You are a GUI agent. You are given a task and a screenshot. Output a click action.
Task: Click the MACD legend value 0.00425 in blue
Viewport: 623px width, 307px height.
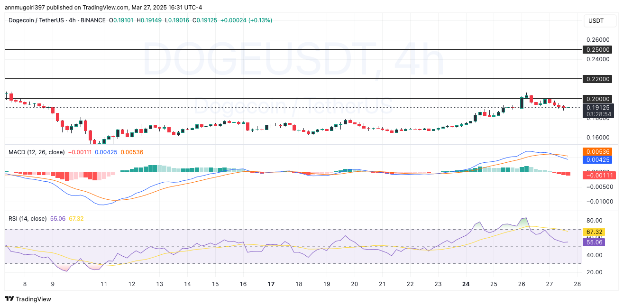pyautogui.click(x=106, y=152)
